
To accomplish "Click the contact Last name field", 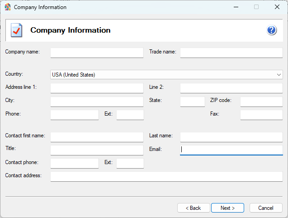I will click(x=231, y=137).
